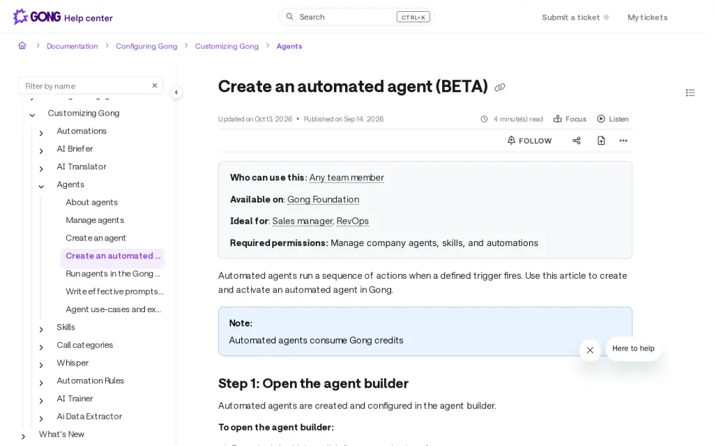Clear the Filter by name field

pos(155,86)
